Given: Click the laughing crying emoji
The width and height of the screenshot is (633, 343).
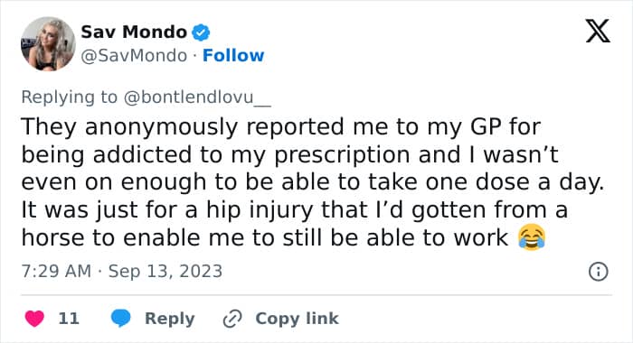Looking at the screenshot, I should (532, 237).
